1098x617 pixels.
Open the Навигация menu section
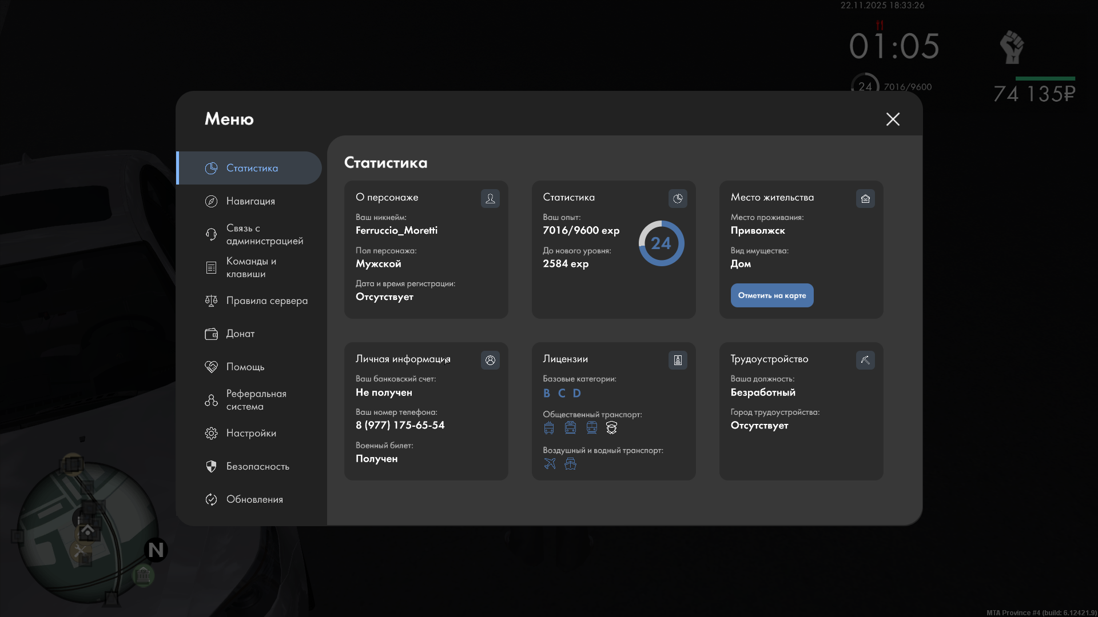[x=250, y=201]
